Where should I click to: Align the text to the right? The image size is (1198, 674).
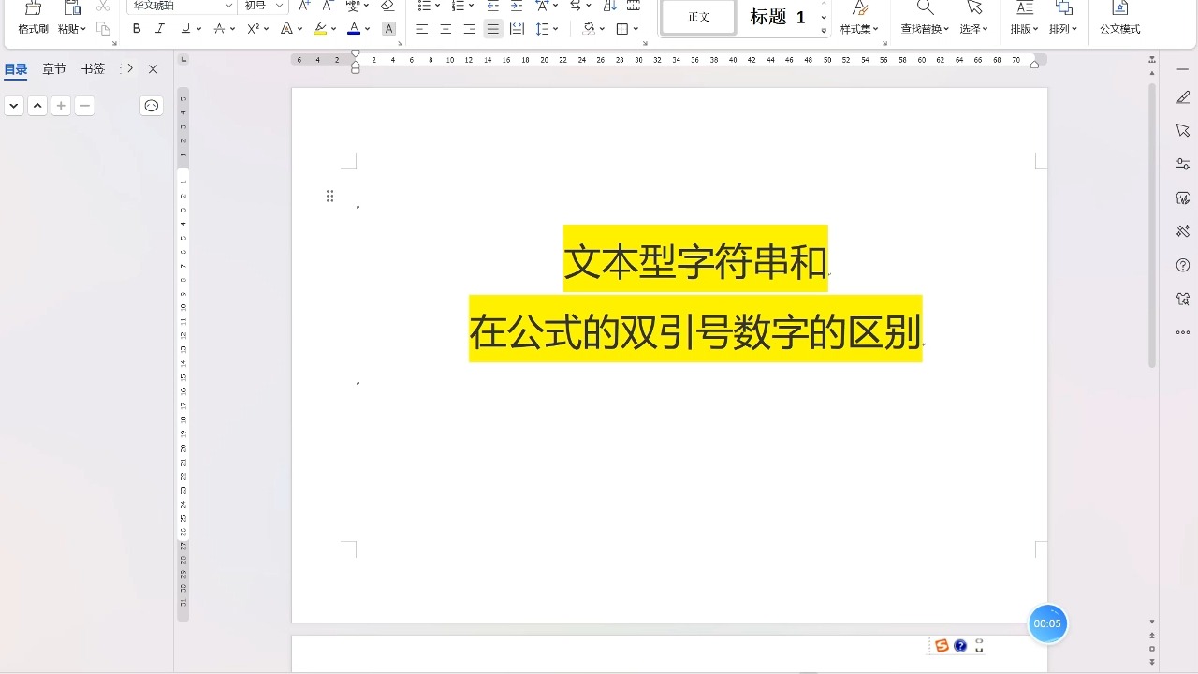click(469, 29)
